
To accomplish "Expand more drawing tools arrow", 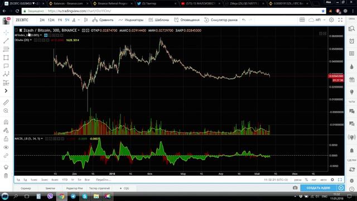I will click(6, 91).
